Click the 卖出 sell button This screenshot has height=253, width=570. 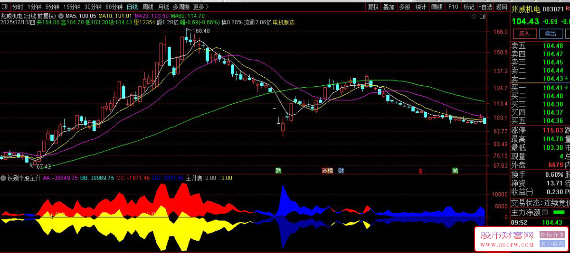[x=551, y=34]
